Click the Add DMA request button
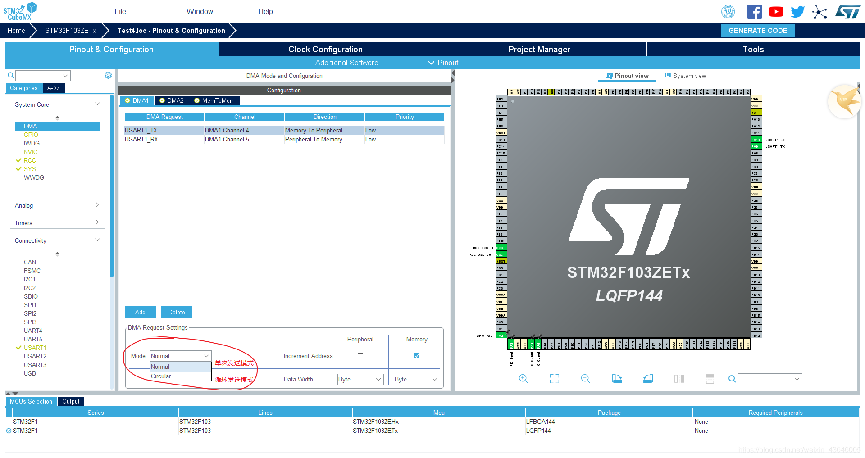865x458 pixels. pyautogui.click(x=140, y=312)
